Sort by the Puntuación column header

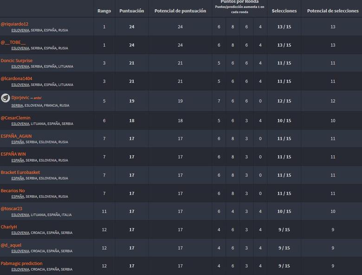coord(132,11)
